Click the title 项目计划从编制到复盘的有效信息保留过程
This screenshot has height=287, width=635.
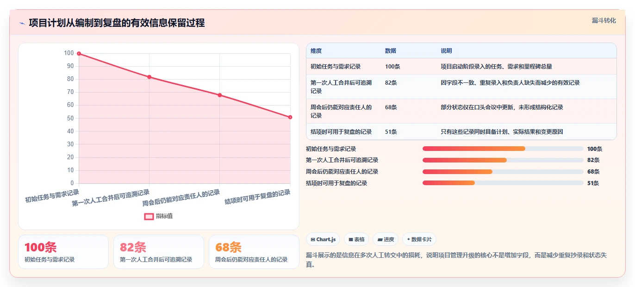tap(117, 23)
